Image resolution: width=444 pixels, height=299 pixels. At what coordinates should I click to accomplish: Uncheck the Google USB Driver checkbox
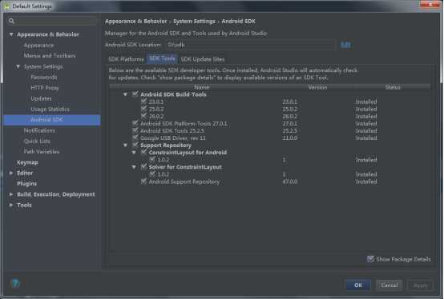click(x=135, y=138)
